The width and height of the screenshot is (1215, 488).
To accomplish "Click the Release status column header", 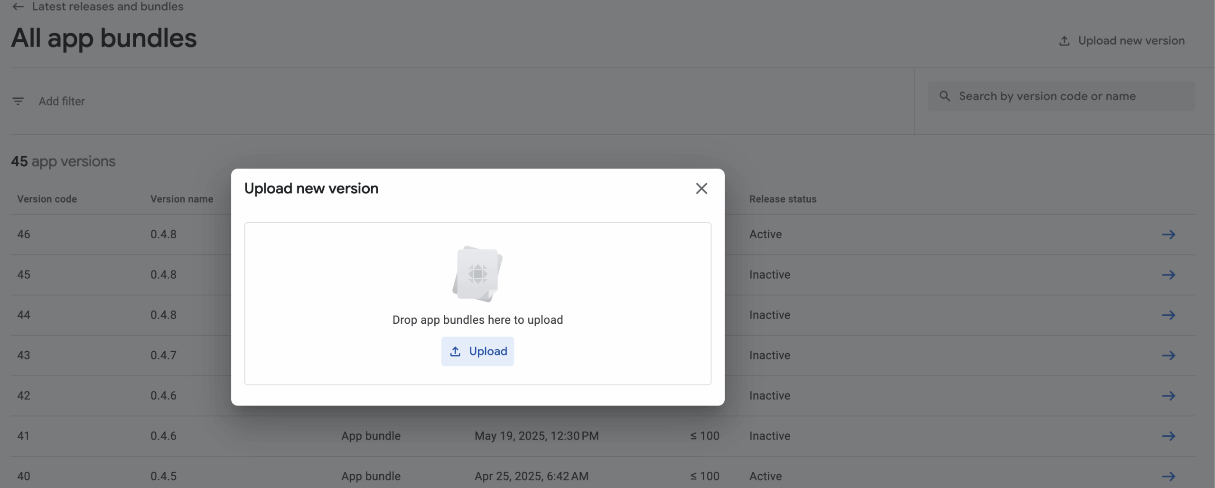I will tap(783, 199).
